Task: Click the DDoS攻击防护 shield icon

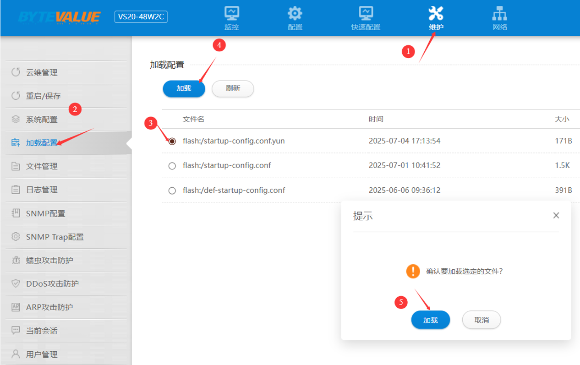Action: click(x=16, y=283)
